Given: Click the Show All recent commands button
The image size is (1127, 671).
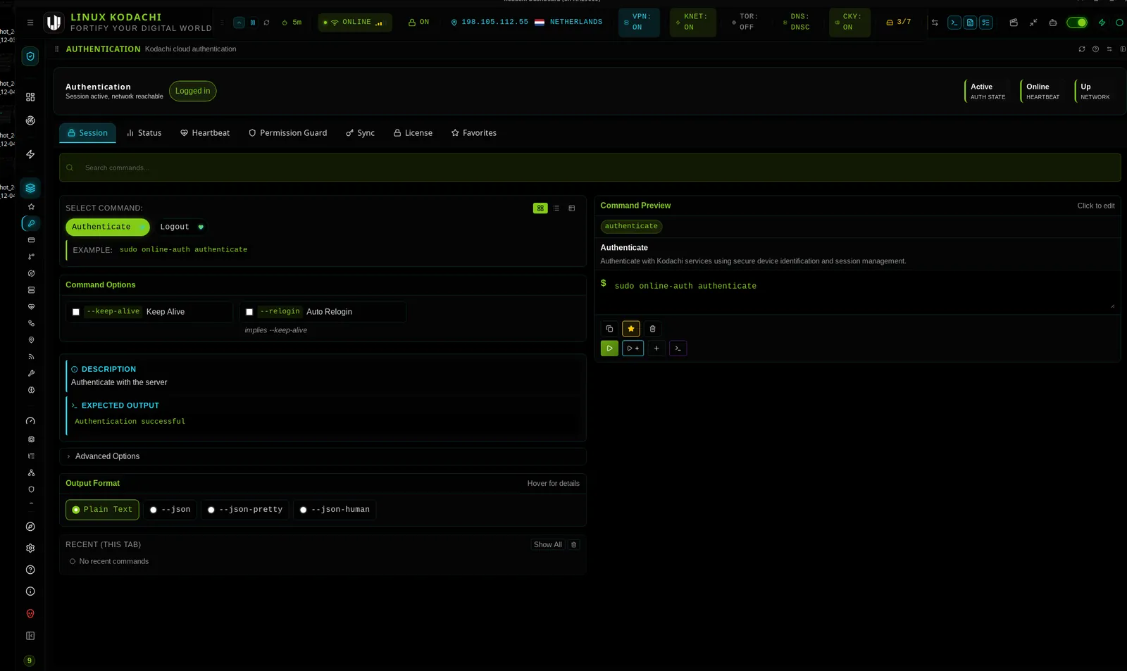Looking at the screenshot, I should [x=548, y=545].
